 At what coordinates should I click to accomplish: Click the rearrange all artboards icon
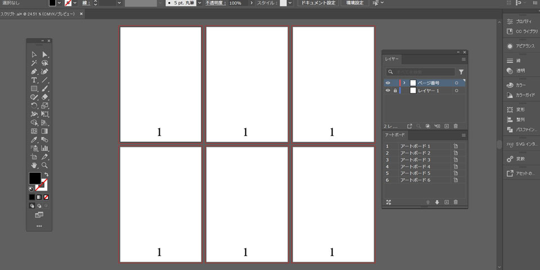[388, 202]
